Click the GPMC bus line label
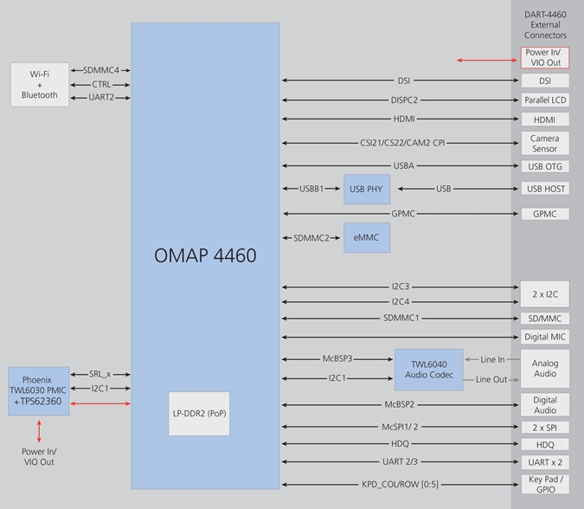The height and width of the screenshot is (509, 584). [x=403, y=214]
